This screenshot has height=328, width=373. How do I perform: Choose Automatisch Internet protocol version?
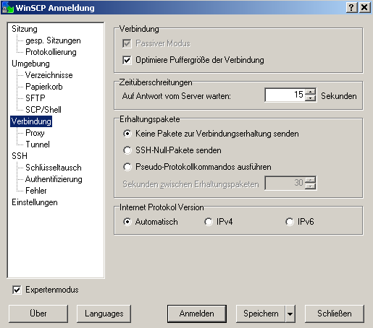point(127,222)
